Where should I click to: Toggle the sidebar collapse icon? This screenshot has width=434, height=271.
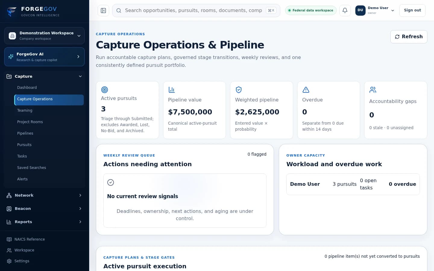point(103,11)
